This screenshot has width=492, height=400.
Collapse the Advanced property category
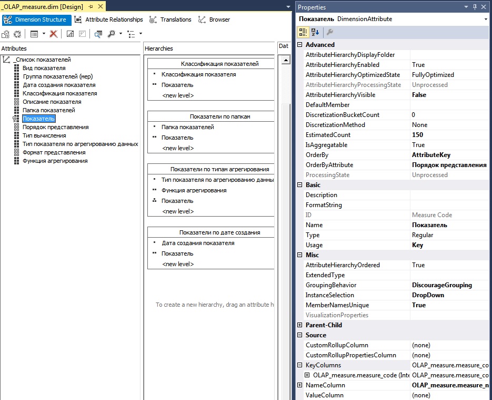[x=299, y=45]
